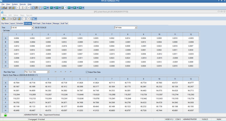
Task: Click the W380 V1.3 status bar entry
Action: [x=169, y=119]
